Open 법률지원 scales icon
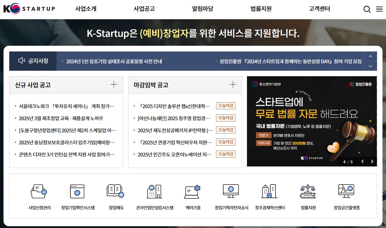Image resolution: width=386 pixels, height=228 pixels. click(308, 191)
